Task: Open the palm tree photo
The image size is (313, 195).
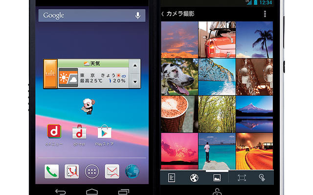Action: coord(254,40)
